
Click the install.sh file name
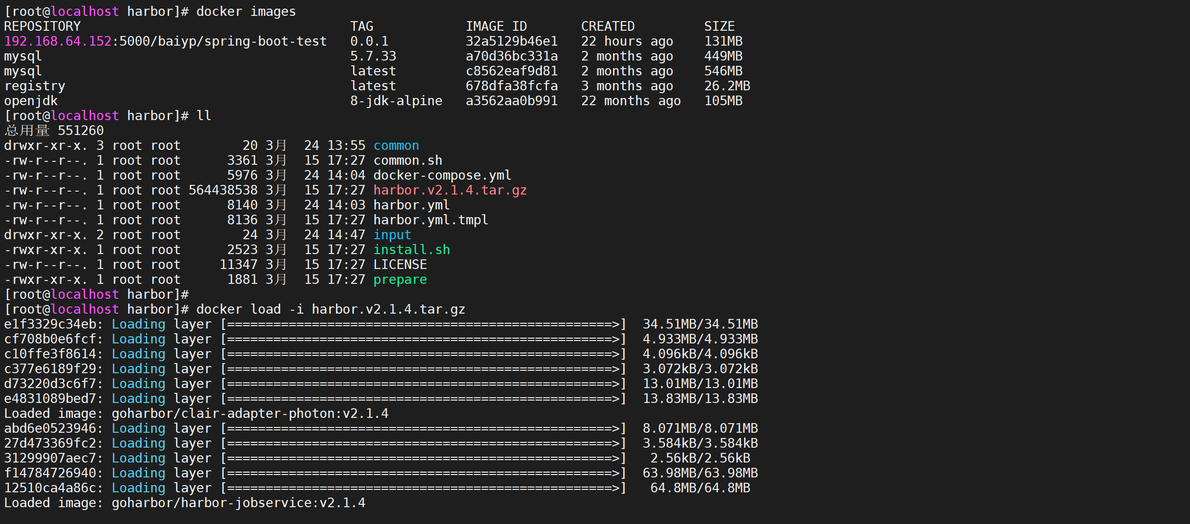411,250
